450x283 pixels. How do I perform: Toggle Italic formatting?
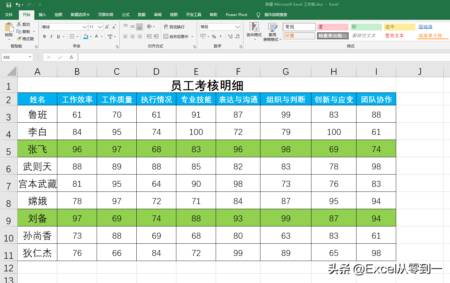click(51, 36)
